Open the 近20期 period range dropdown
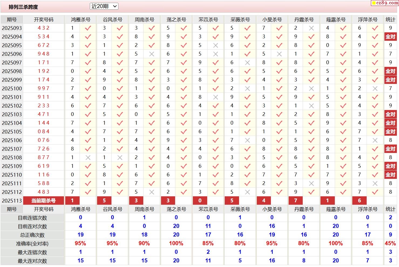 (x=104, y=6)
